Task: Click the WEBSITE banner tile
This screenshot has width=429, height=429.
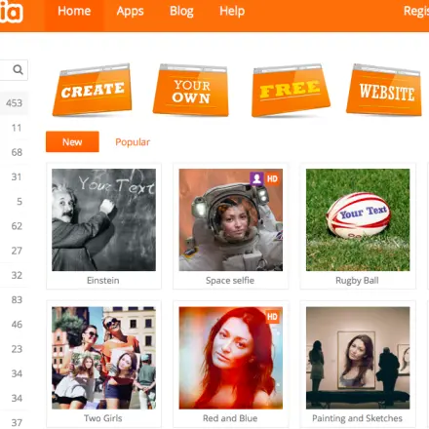Action: 386,90
